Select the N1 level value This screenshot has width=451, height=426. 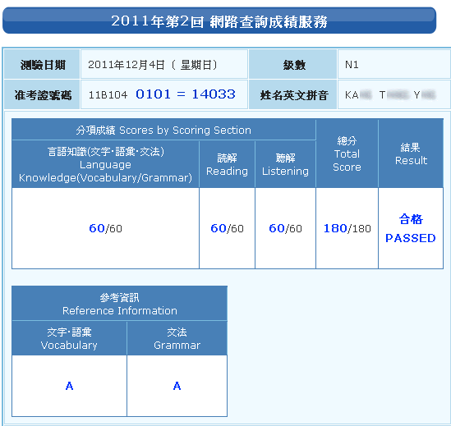tap(352, 65)
